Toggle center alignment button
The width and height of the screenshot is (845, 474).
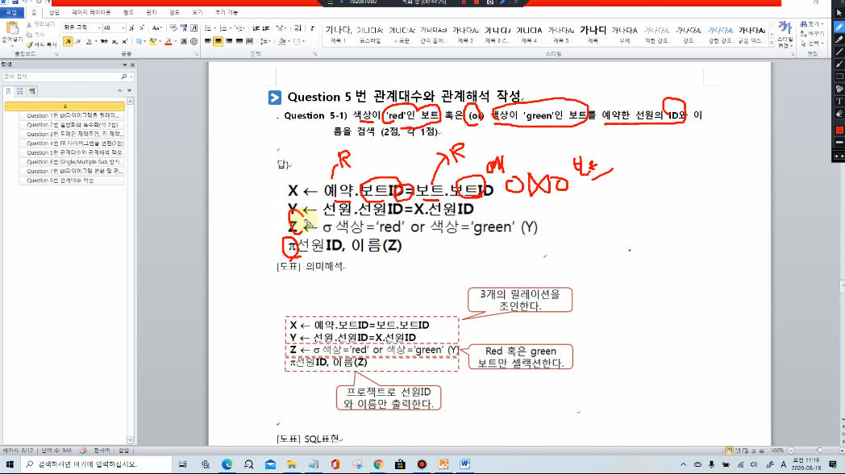click(x=219, y=41)
